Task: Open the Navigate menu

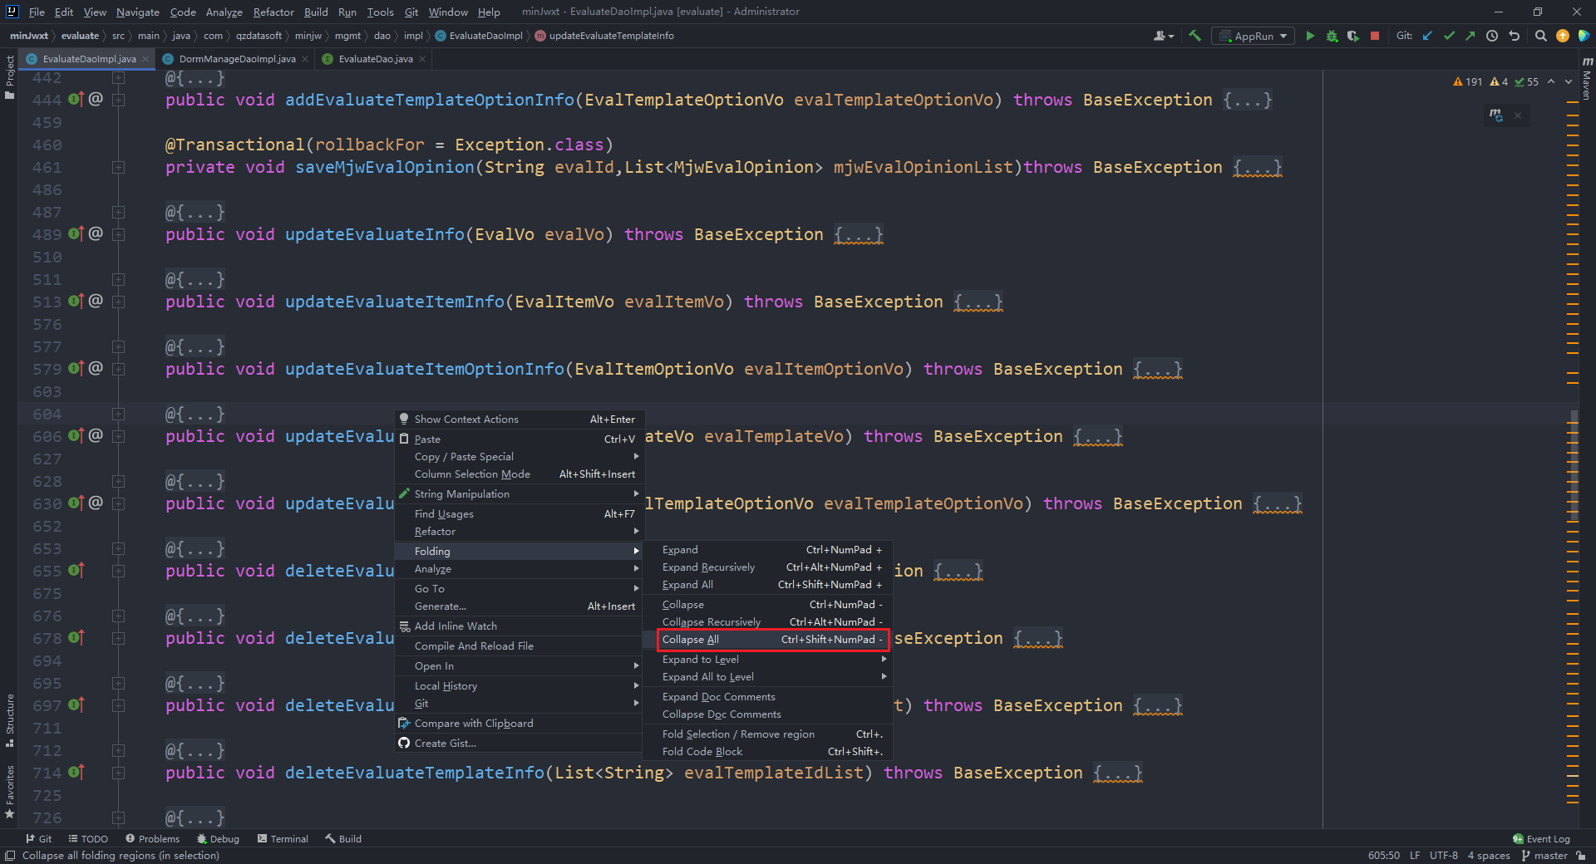Action: (137, 12)
